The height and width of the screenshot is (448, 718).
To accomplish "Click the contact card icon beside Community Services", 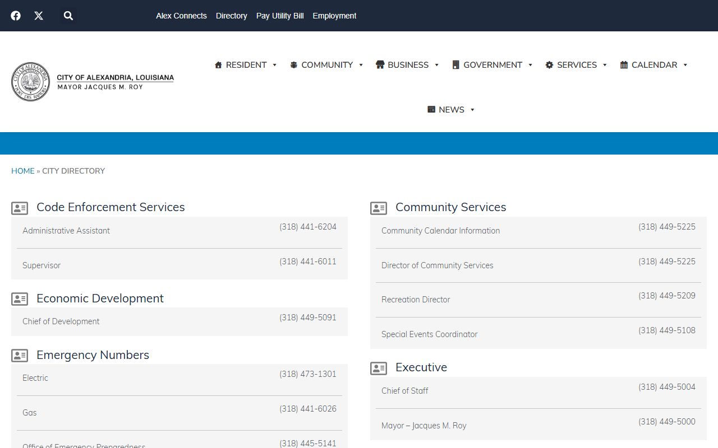I will coord(379,208).
